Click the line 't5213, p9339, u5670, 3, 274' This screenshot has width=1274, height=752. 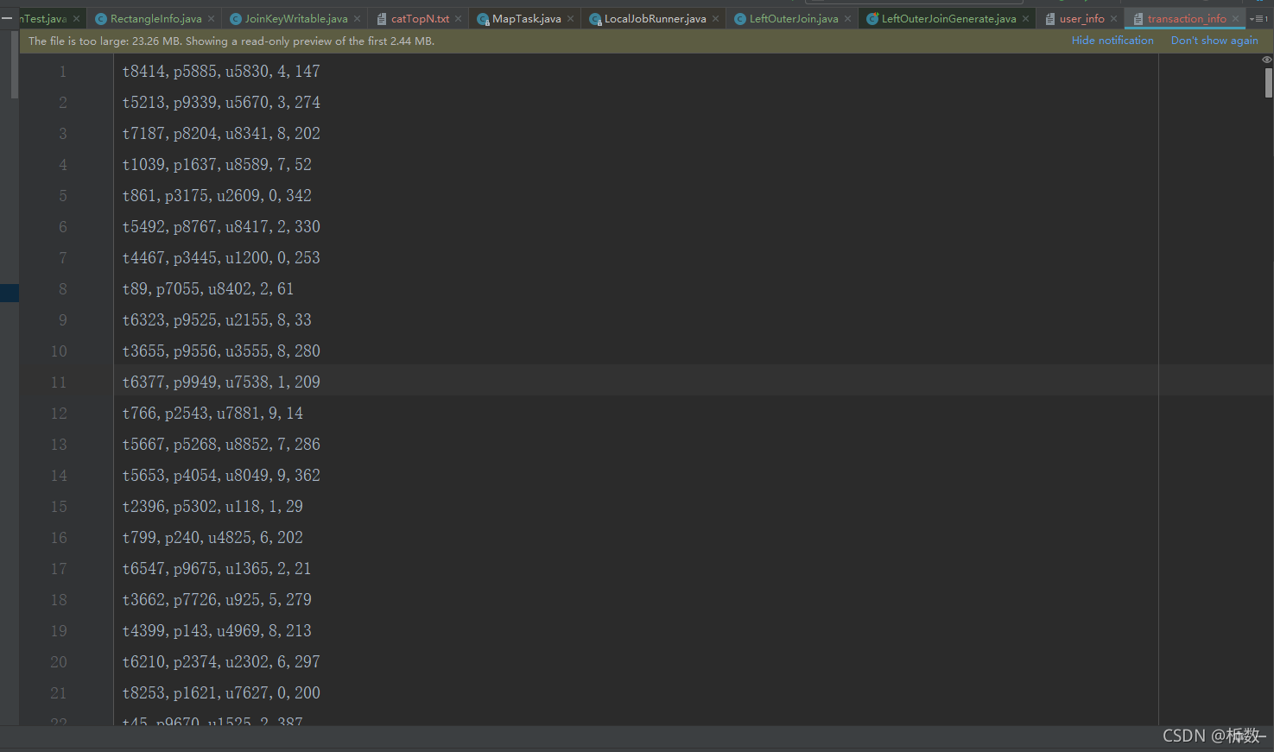click(221, 103)
